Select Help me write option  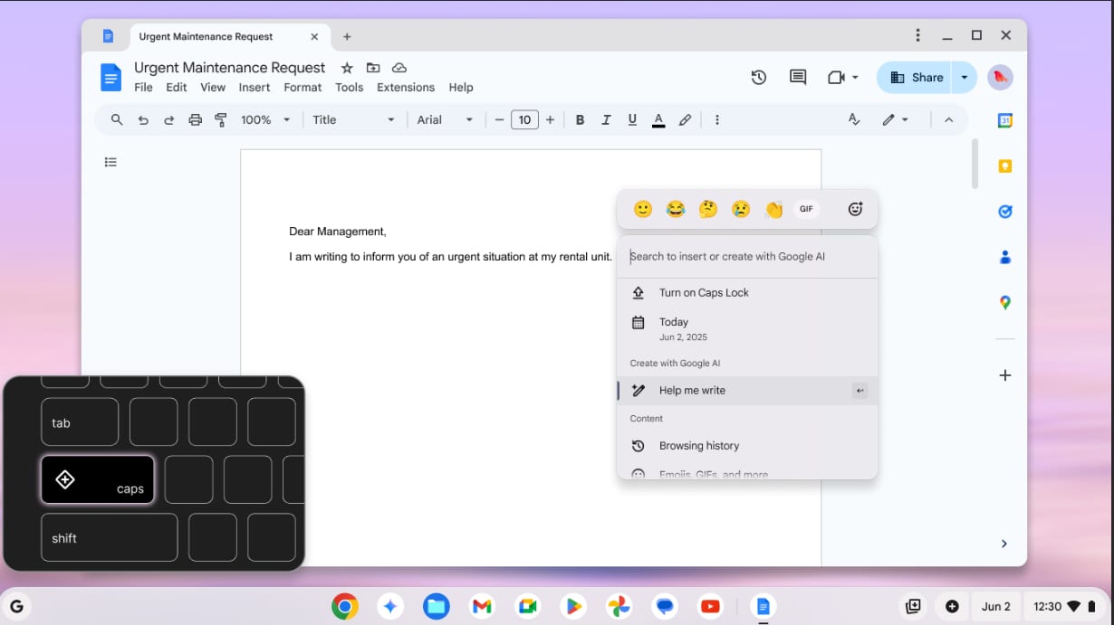pos(692,391)
